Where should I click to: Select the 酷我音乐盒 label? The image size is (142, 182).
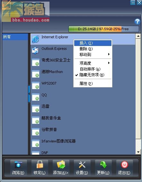[x=51, y=118]
